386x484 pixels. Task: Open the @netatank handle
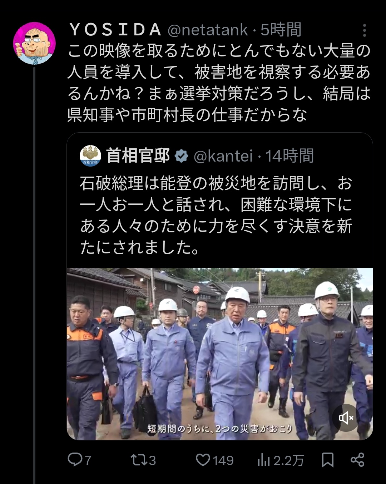(x=208, y=30)
